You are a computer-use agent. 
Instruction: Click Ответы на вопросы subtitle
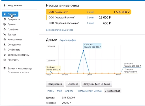18,72
